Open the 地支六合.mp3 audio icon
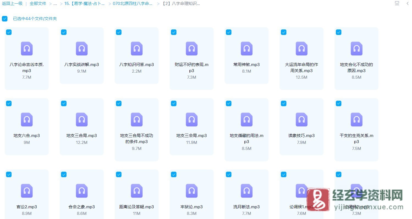The image size is (412, 219). (27, 120)
